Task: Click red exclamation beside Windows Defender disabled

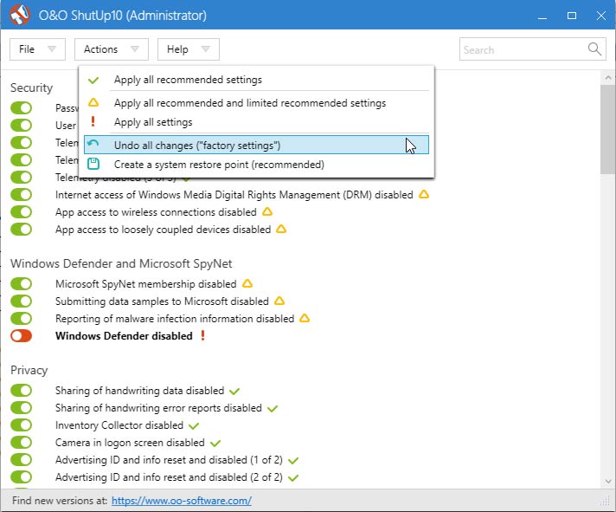Action: (202, 335)
